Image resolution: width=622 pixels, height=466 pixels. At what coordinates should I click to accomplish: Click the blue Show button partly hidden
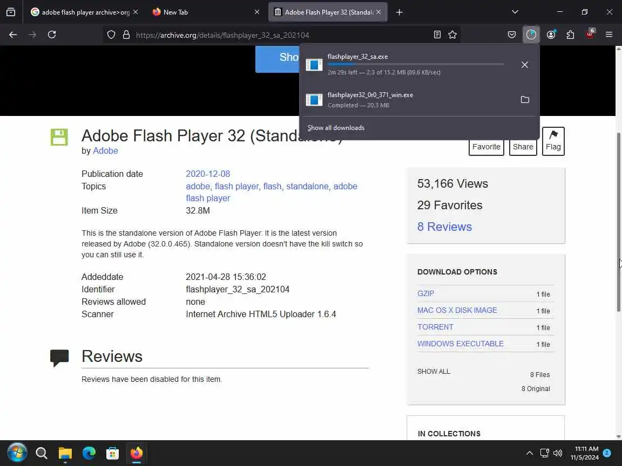click(x=278, y=59)
